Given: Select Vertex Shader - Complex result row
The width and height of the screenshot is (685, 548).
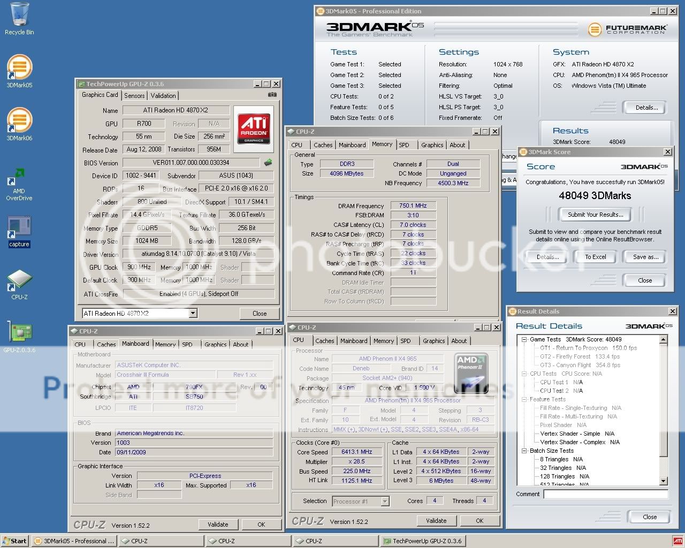Looking at the screenshot, I should 580,442.
